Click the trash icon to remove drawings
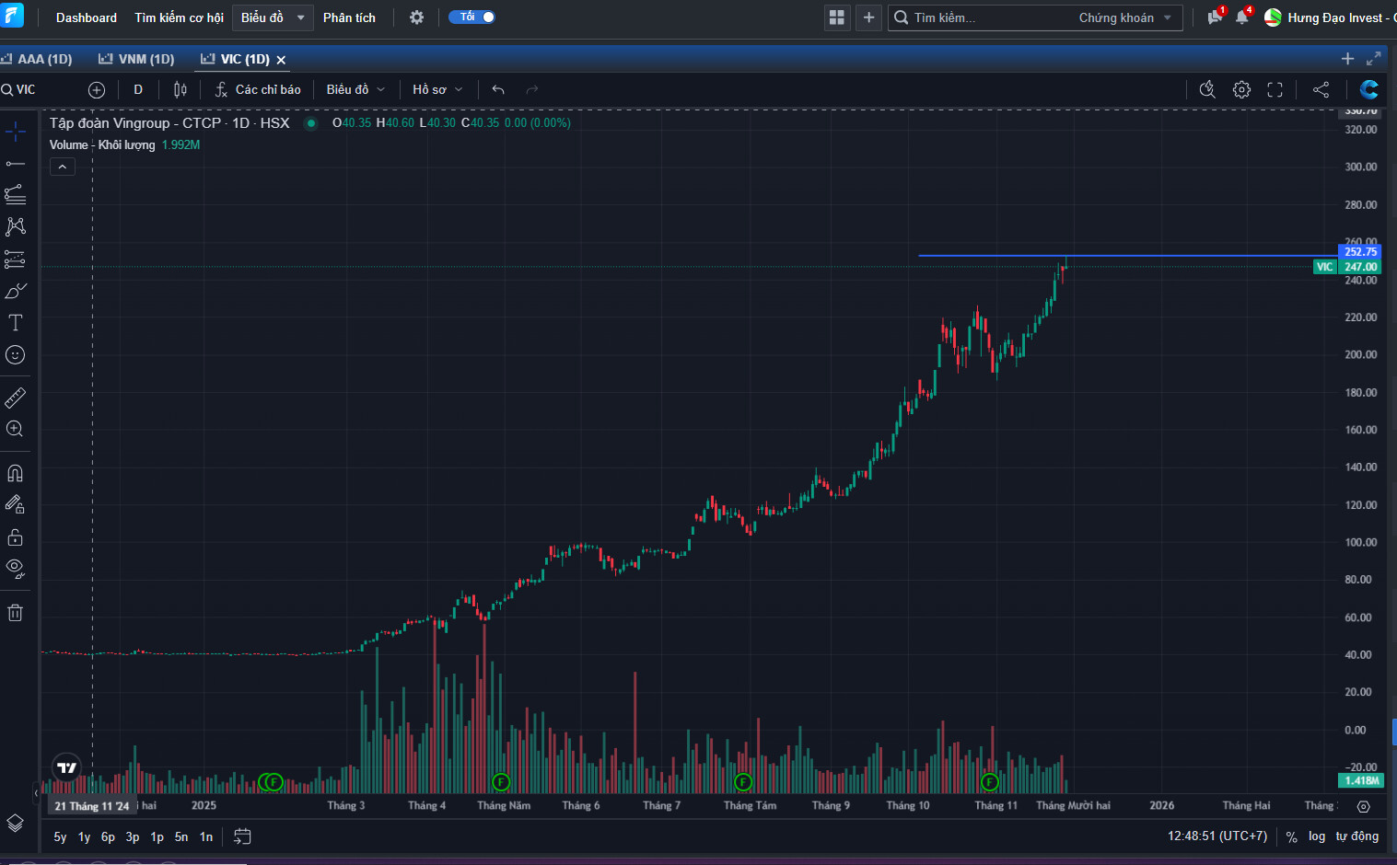1397x865 pixels. pos(15,613)
